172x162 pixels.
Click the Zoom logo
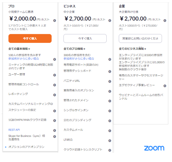click(154, 148)
